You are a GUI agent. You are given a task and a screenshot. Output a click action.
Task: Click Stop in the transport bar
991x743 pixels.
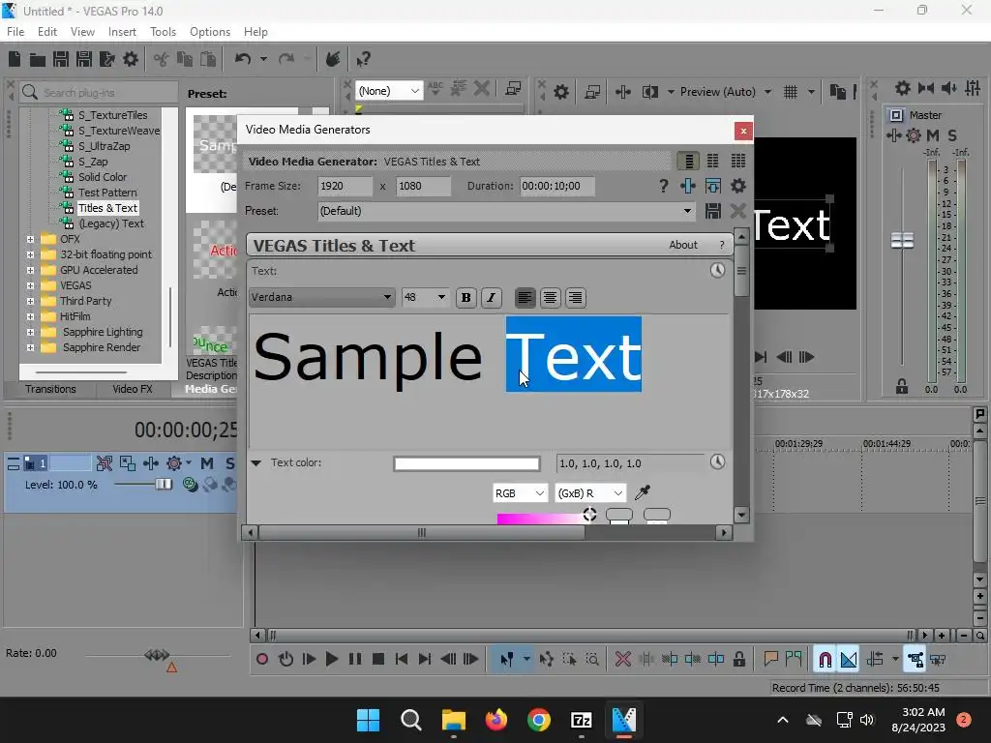[x=378, y=660]
